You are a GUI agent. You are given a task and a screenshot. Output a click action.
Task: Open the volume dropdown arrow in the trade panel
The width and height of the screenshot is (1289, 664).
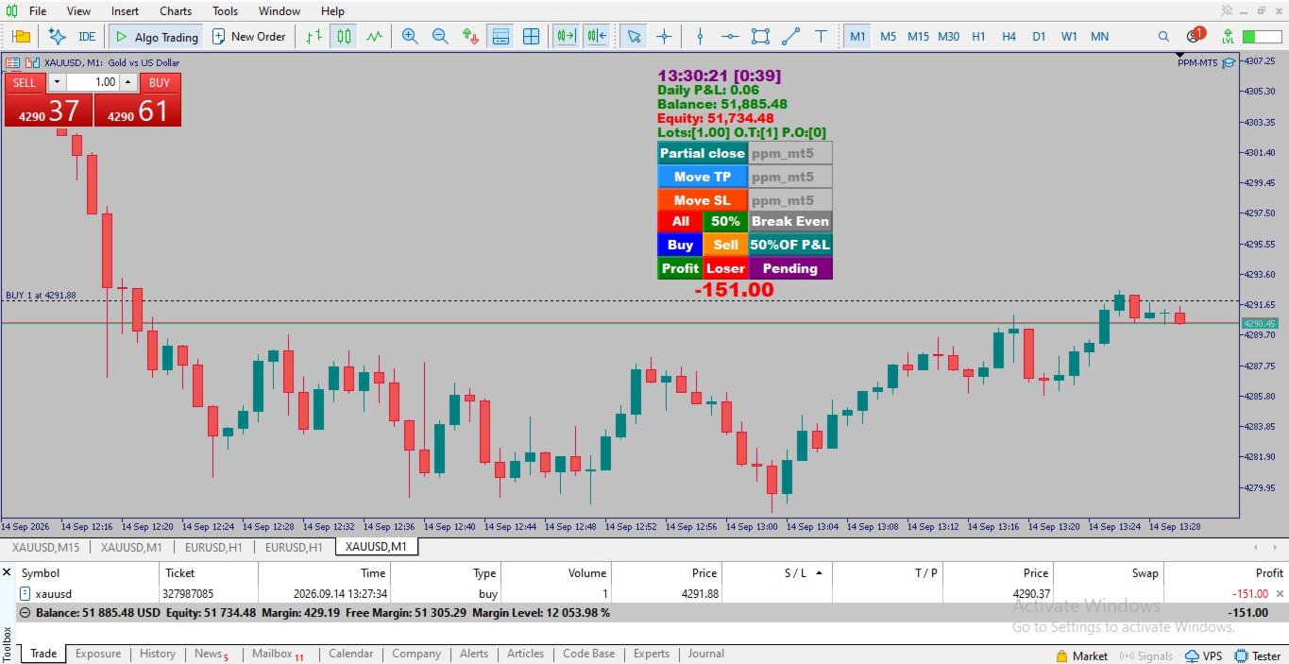tap(56, 82)
